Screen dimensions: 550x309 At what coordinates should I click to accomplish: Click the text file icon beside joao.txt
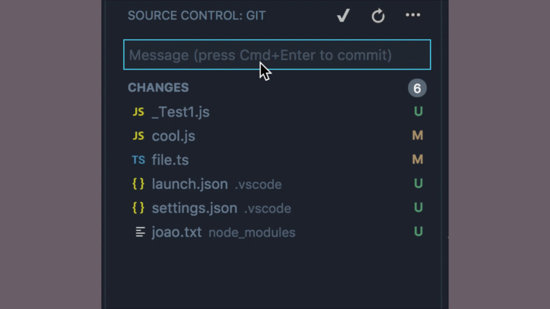[x=140, y=232]
